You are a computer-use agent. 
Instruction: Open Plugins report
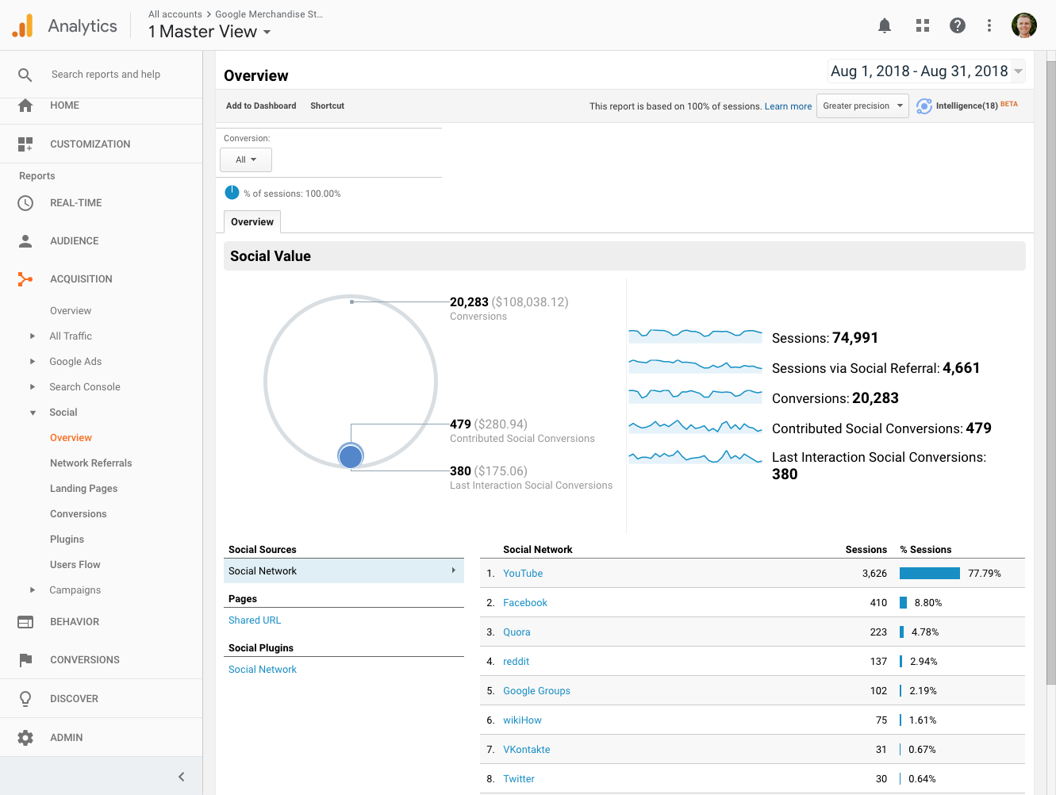click(x=67, y=540)
